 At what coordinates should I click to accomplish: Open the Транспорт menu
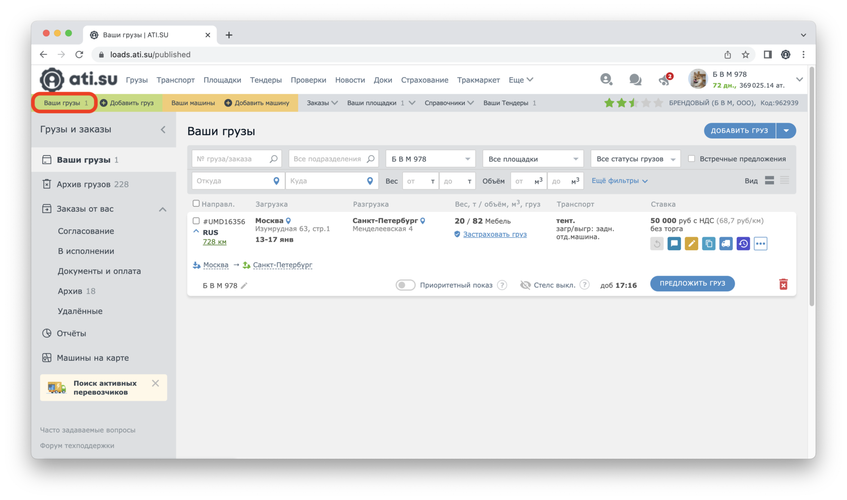pos(175,80)
